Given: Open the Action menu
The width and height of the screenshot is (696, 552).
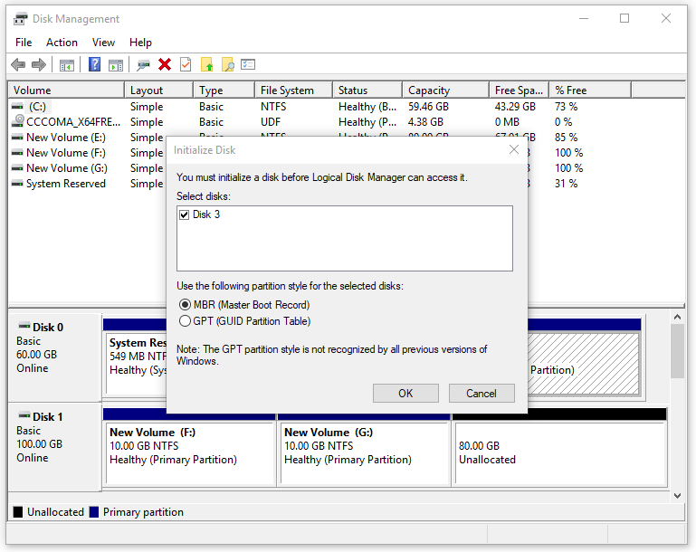Looking at the screenshot, I should (62, 43).
